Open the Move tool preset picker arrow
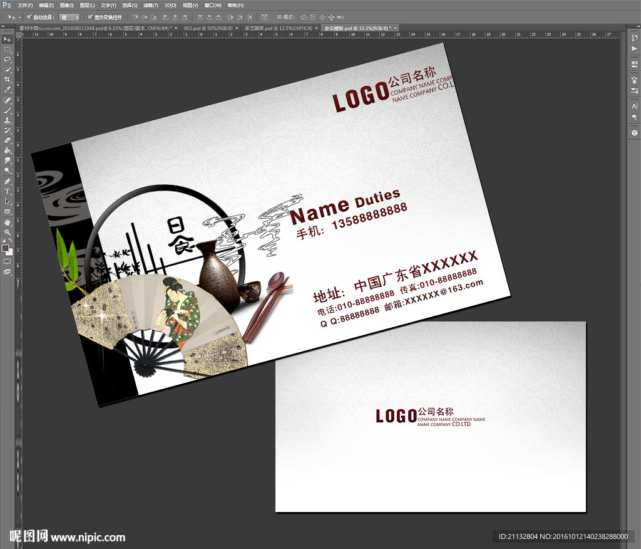Screen dimensions: 641x549 [19, 17]
